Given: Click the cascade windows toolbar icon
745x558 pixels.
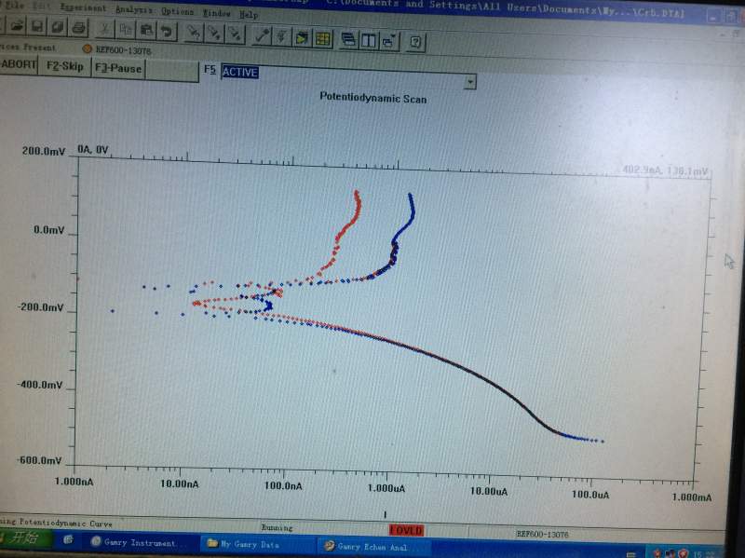Looking at the screenshot, I should click(x=348, y=40).
